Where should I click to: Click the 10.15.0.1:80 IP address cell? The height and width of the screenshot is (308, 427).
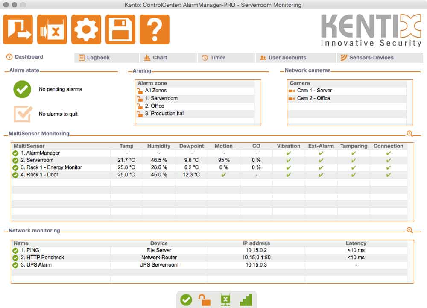coord(256,258)
